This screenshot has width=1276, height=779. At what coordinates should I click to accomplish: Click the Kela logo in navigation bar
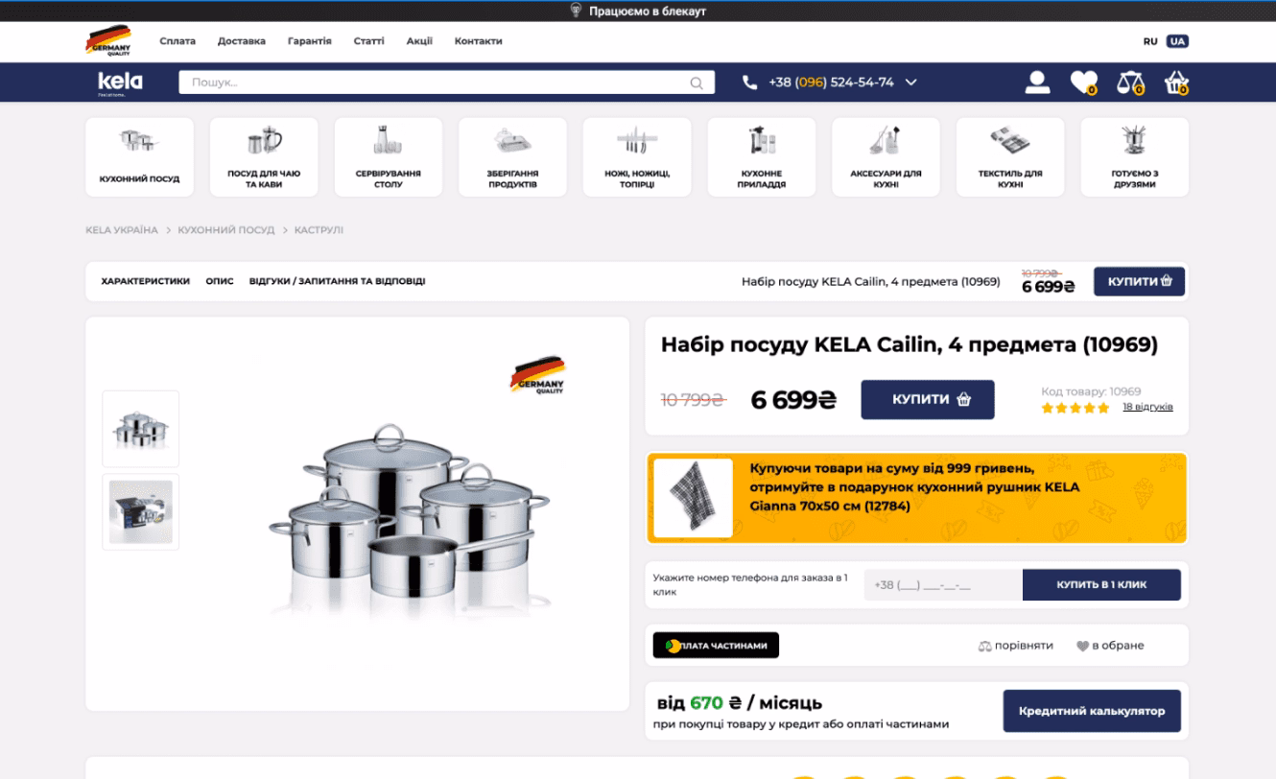[x=120, y=83]
